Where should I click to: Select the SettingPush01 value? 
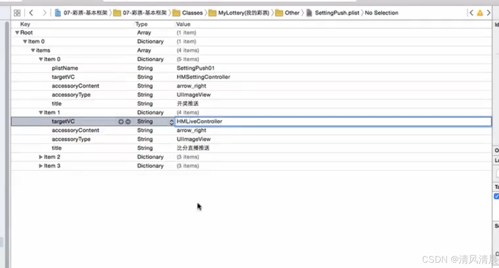pos(196,68)
